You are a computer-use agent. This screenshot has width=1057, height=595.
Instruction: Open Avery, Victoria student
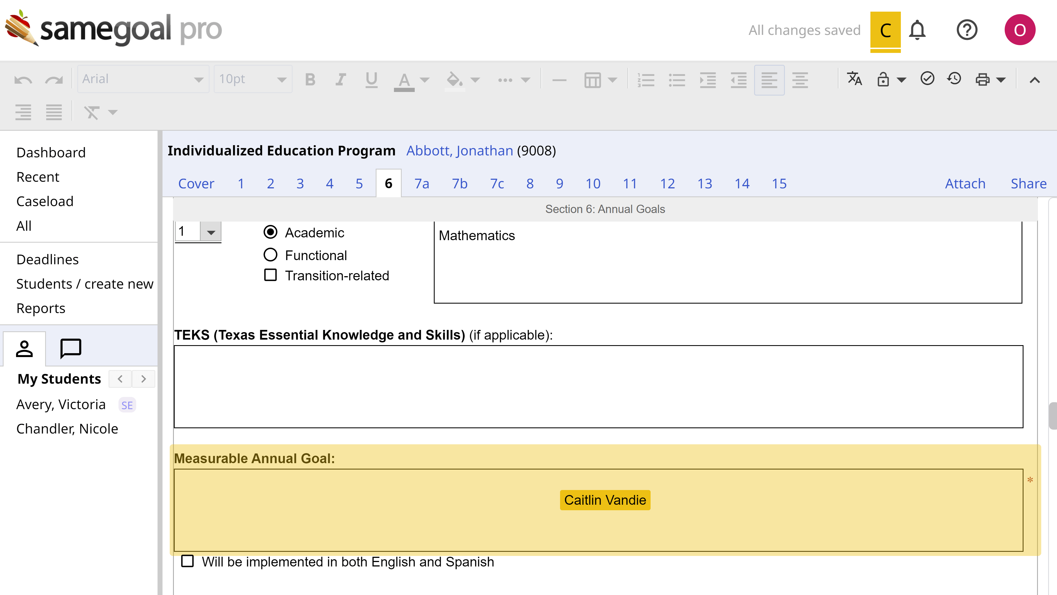(x=61, y=404)
